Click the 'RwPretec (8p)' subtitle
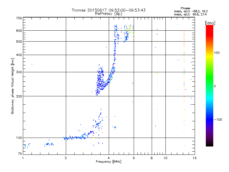The image size is (229, 172). coord(108,14)
